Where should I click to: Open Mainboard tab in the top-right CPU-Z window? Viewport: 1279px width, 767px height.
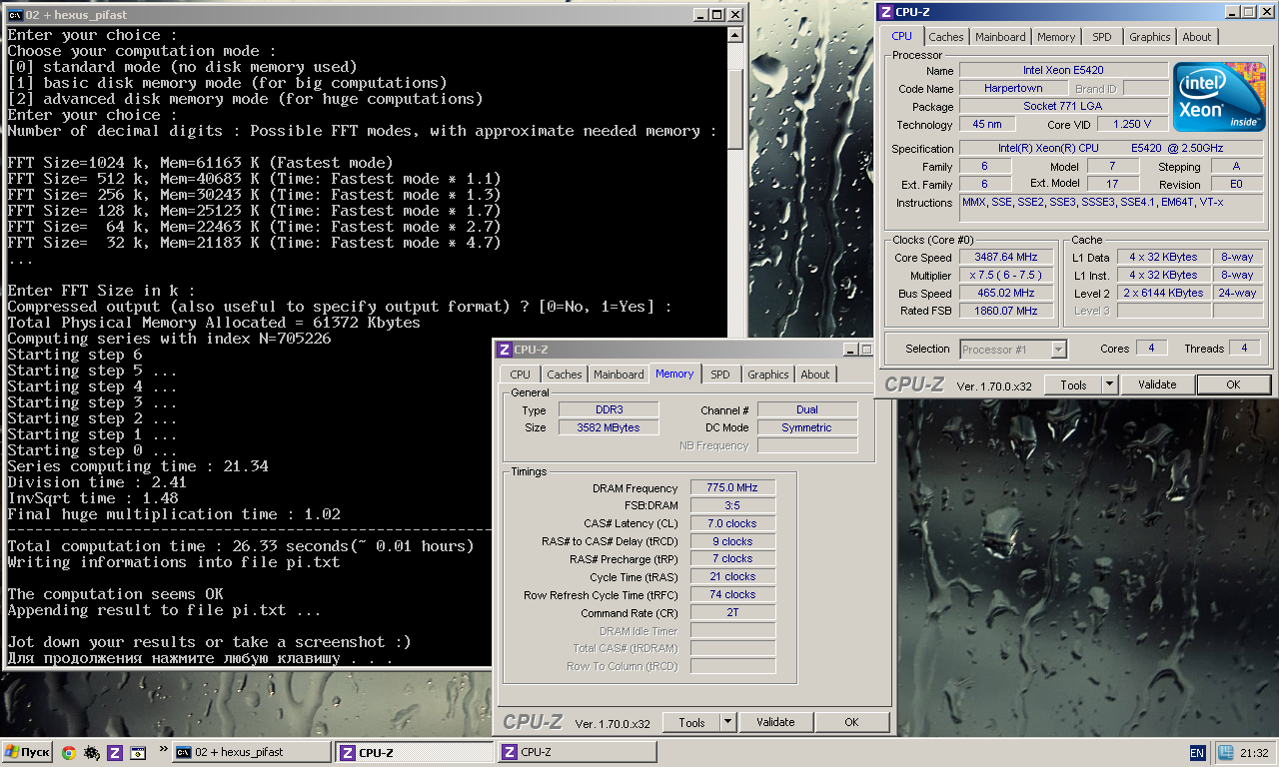[x=1000, y=37]
